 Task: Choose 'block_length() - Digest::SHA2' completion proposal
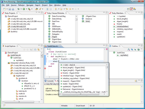[74, 68]
